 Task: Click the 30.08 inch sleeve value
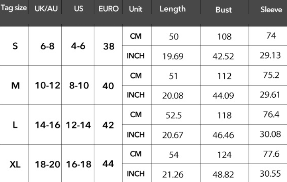[271, 134]
